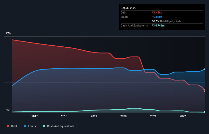Select the 2020 x-axis label

click(123, 116)
